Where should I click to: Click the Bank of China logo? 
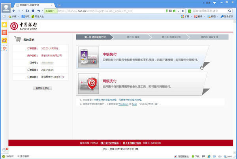tap(24, 26)
